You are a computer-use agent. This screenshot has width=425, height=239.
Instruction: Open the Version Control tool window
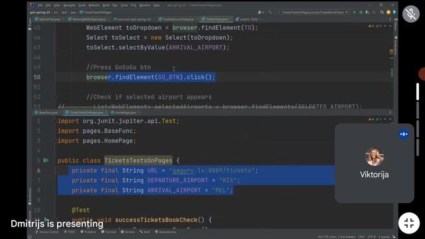(x=47, y=232)
